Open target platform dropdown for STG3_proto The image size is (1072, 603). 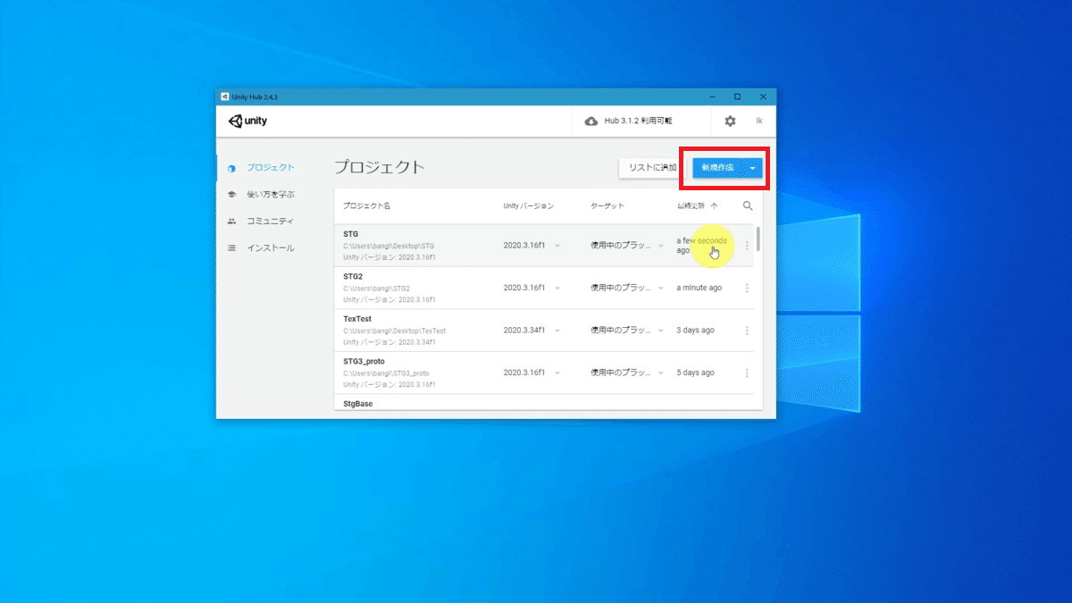click(661, 373)
